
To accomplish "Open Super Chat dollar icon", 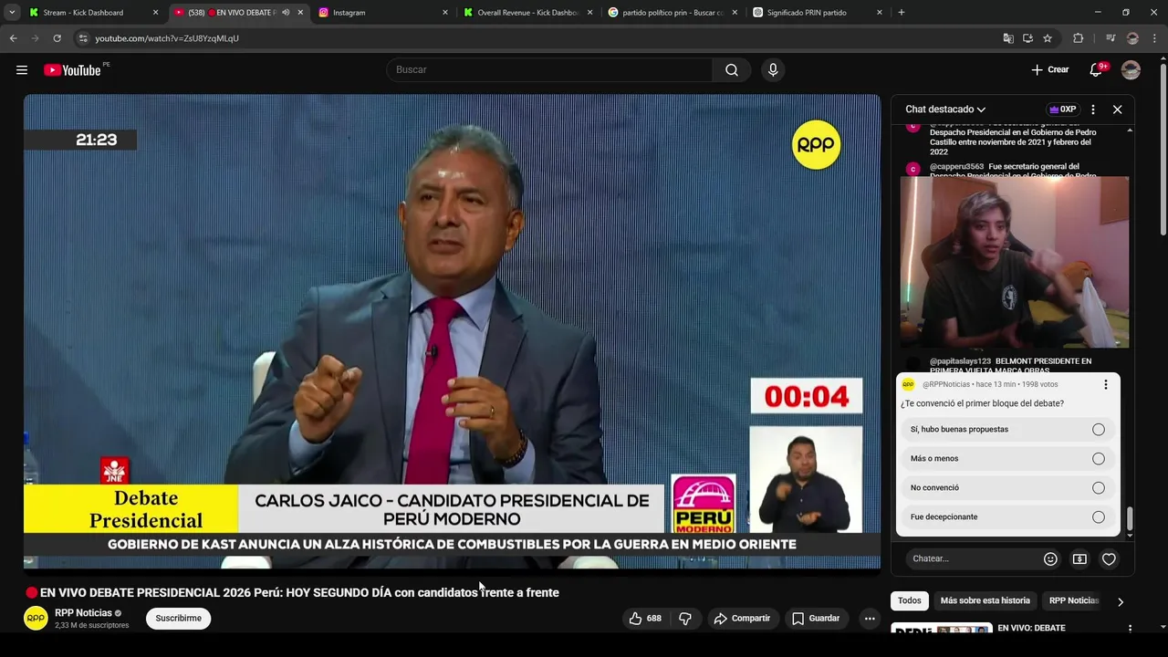I will point(1079,558).
